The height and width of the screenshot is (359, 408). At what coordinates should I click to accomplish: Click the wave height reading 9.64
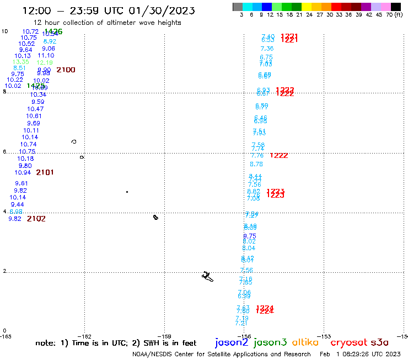click(x=25, y=50)
